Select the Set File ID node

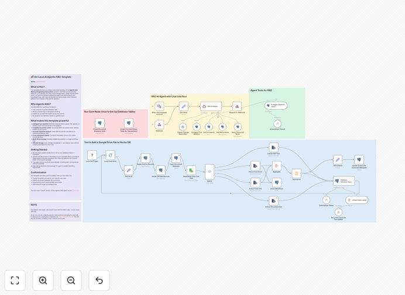coord(129,170)
